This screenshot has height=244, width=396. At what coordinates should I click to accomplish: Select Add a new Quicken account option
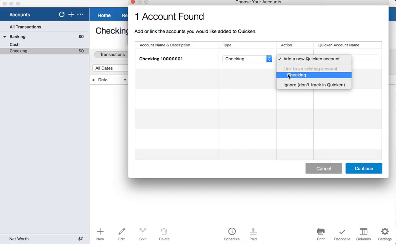[x=314, y=59]
